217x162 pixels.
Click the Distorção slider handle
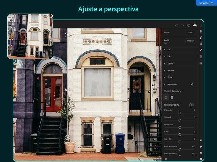180,113
